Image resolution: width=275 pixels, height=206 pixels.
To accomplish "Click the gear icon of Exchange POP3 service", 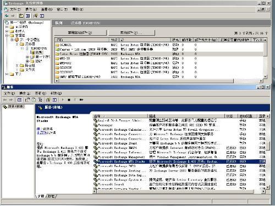I will (x=96, y=166).
